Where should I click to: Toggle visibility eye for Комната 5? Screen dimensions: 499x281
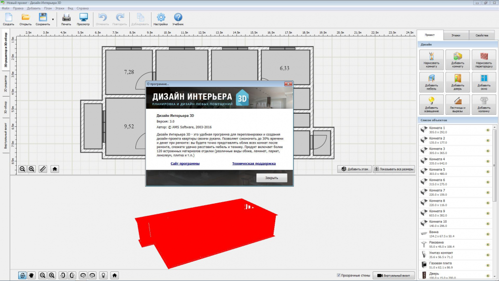pos(488,172)
